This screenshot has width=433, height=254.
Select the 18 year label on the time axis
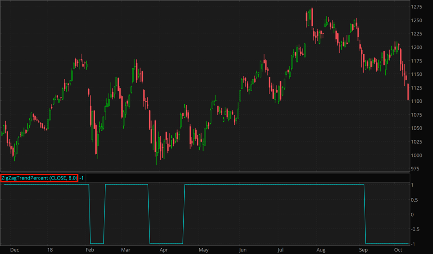click(50, 250)
